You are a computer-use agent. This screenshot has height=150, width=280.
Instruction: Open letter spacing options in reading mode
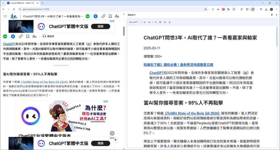pos(170,22)
